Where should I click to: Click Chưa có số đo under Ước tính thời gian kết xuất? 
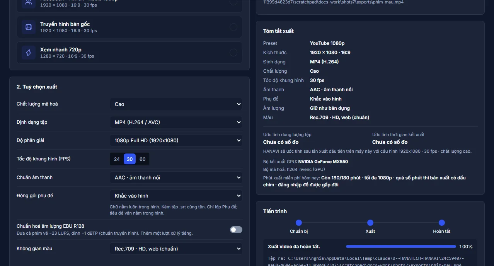(390, 142)
